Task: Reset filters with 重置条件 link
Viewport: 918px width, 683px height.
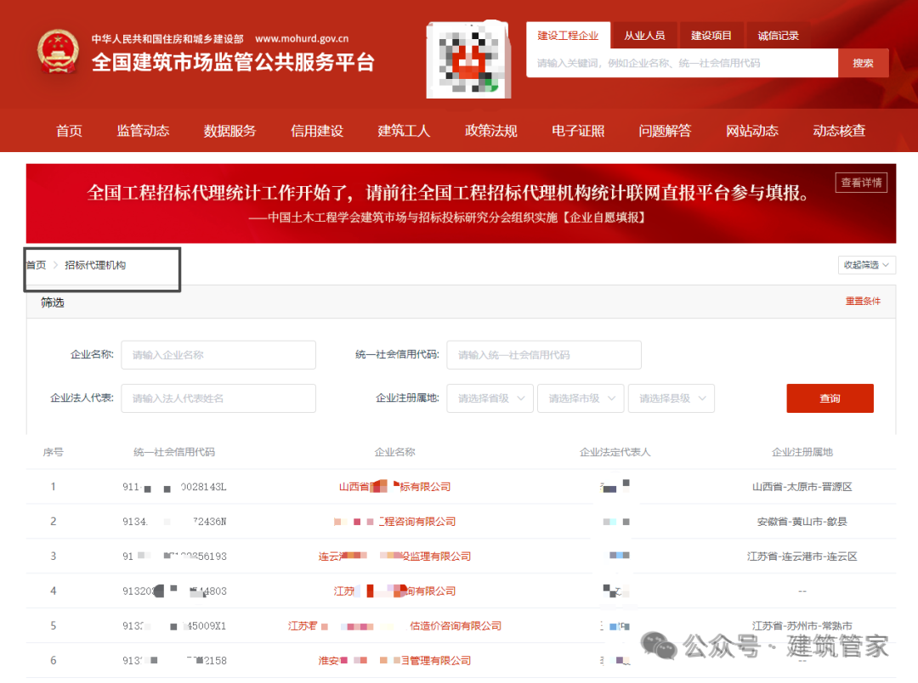Action: coord(863,301)
